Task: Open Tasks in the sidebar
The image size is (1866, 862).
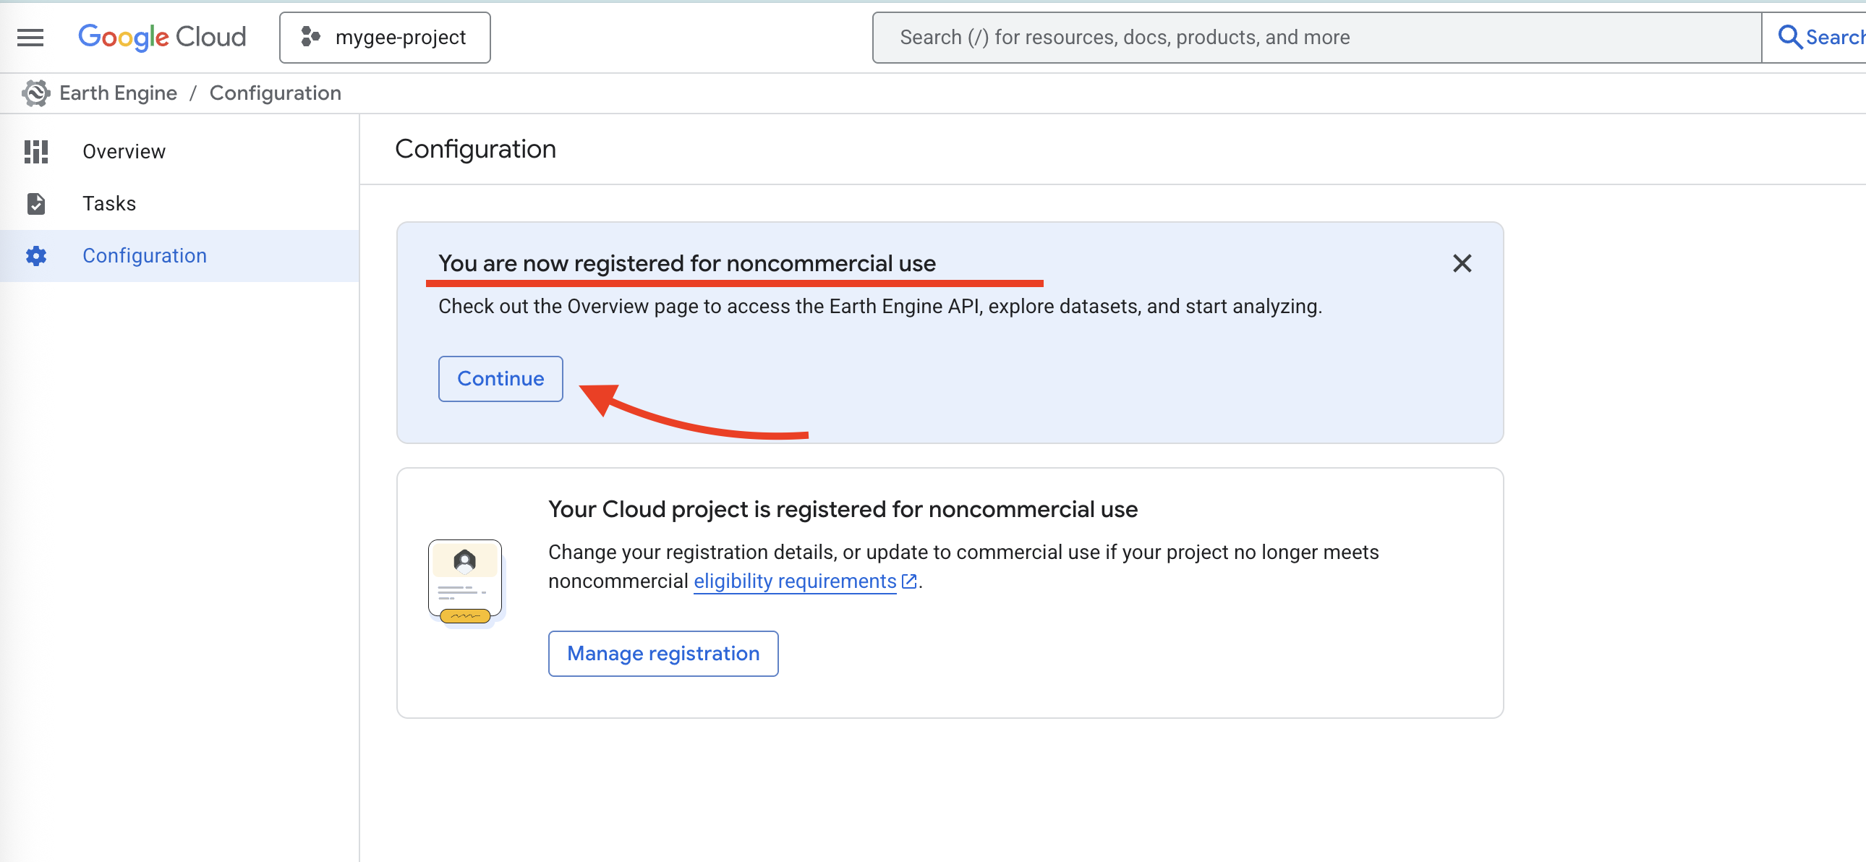Action: point(179,203)
